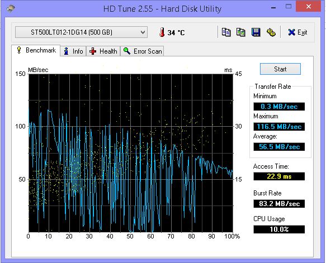
Task: Start the benchmark test
Action: tap(280, 69)
